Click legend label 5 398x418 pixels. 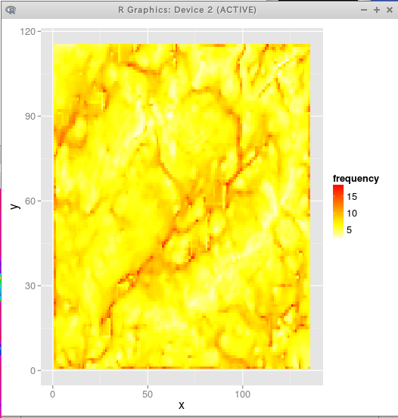(x=350, y=229)
